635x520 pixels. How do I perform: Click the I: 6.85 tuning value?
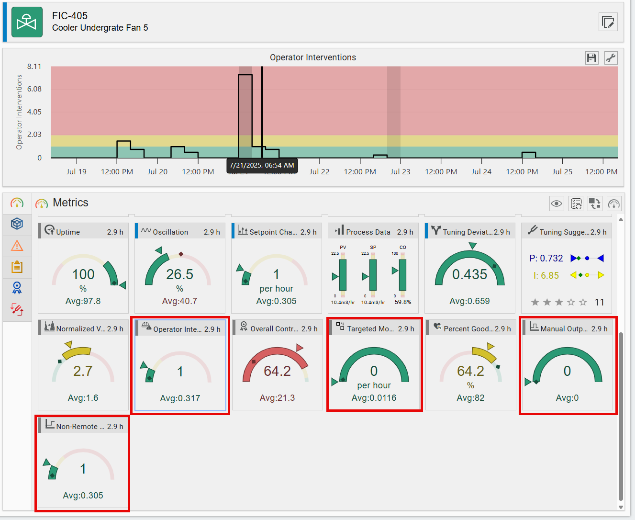pyautogui.click(x=546, y=276)
